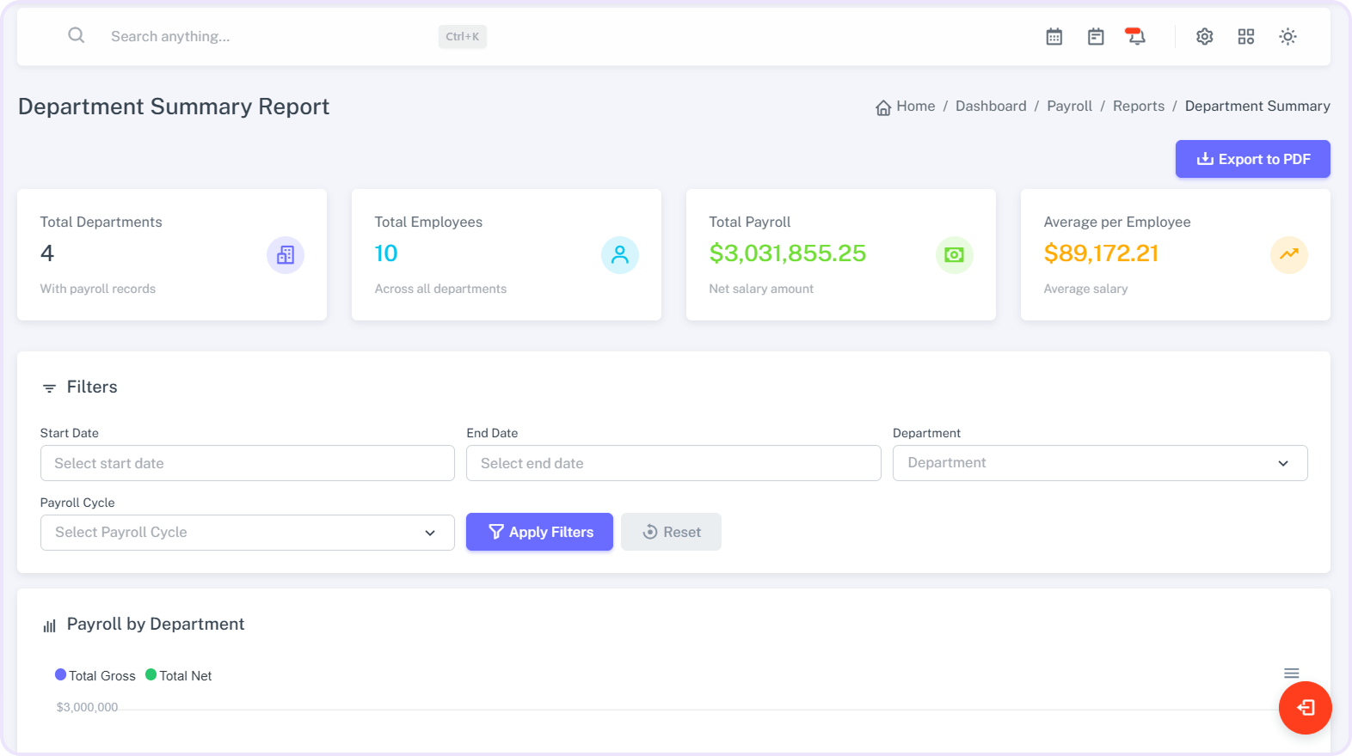The width and height of the screenshot is (1352, 756).
Task: Navigate to Reports breadcrumb link
Action: pyautogui.click(x=1138, y=107)
